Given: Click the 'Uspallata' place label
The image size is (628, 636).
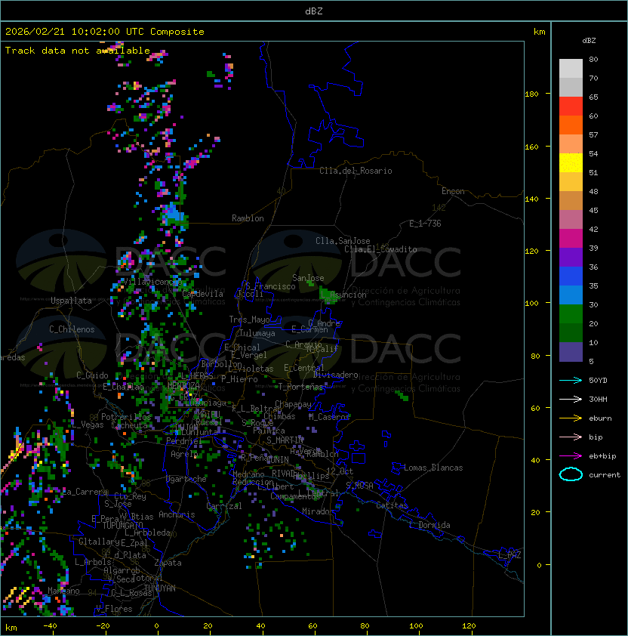Looking at the screenshot, I should (x=71, y=301).
